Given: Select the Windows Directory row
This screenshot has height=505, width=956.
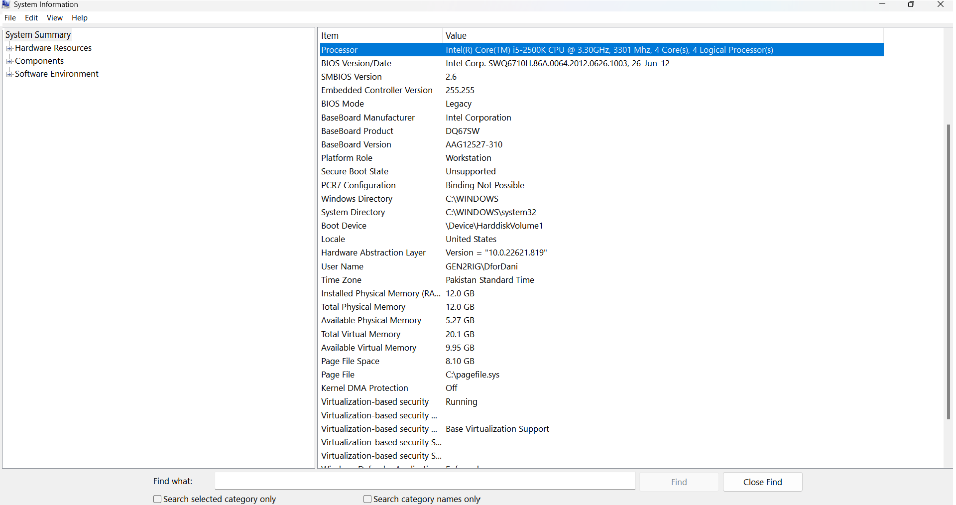Looking at the screenshot, I should (601, 199).
